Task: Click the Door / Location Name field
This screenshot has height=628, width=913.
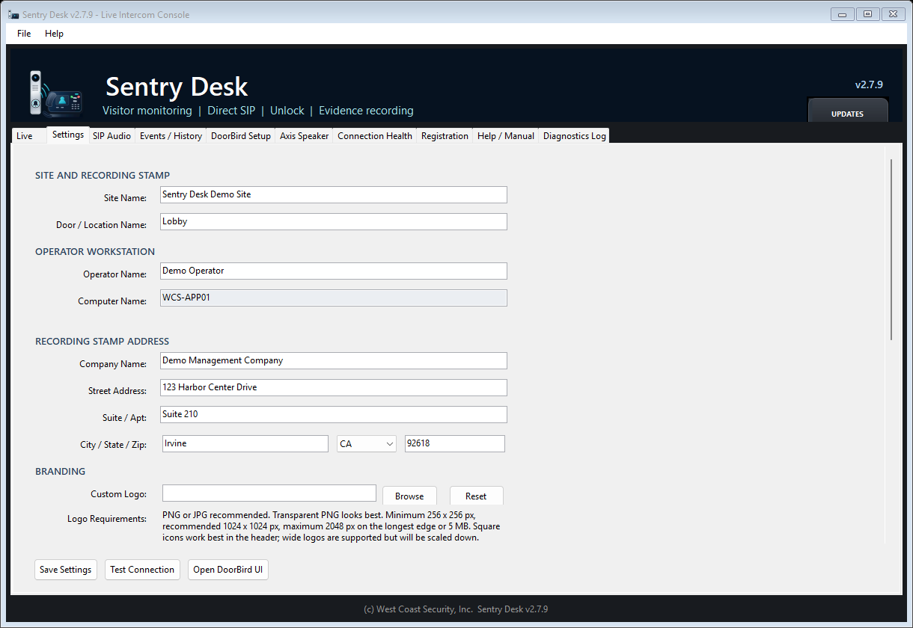Action: (x=334, y=221)
